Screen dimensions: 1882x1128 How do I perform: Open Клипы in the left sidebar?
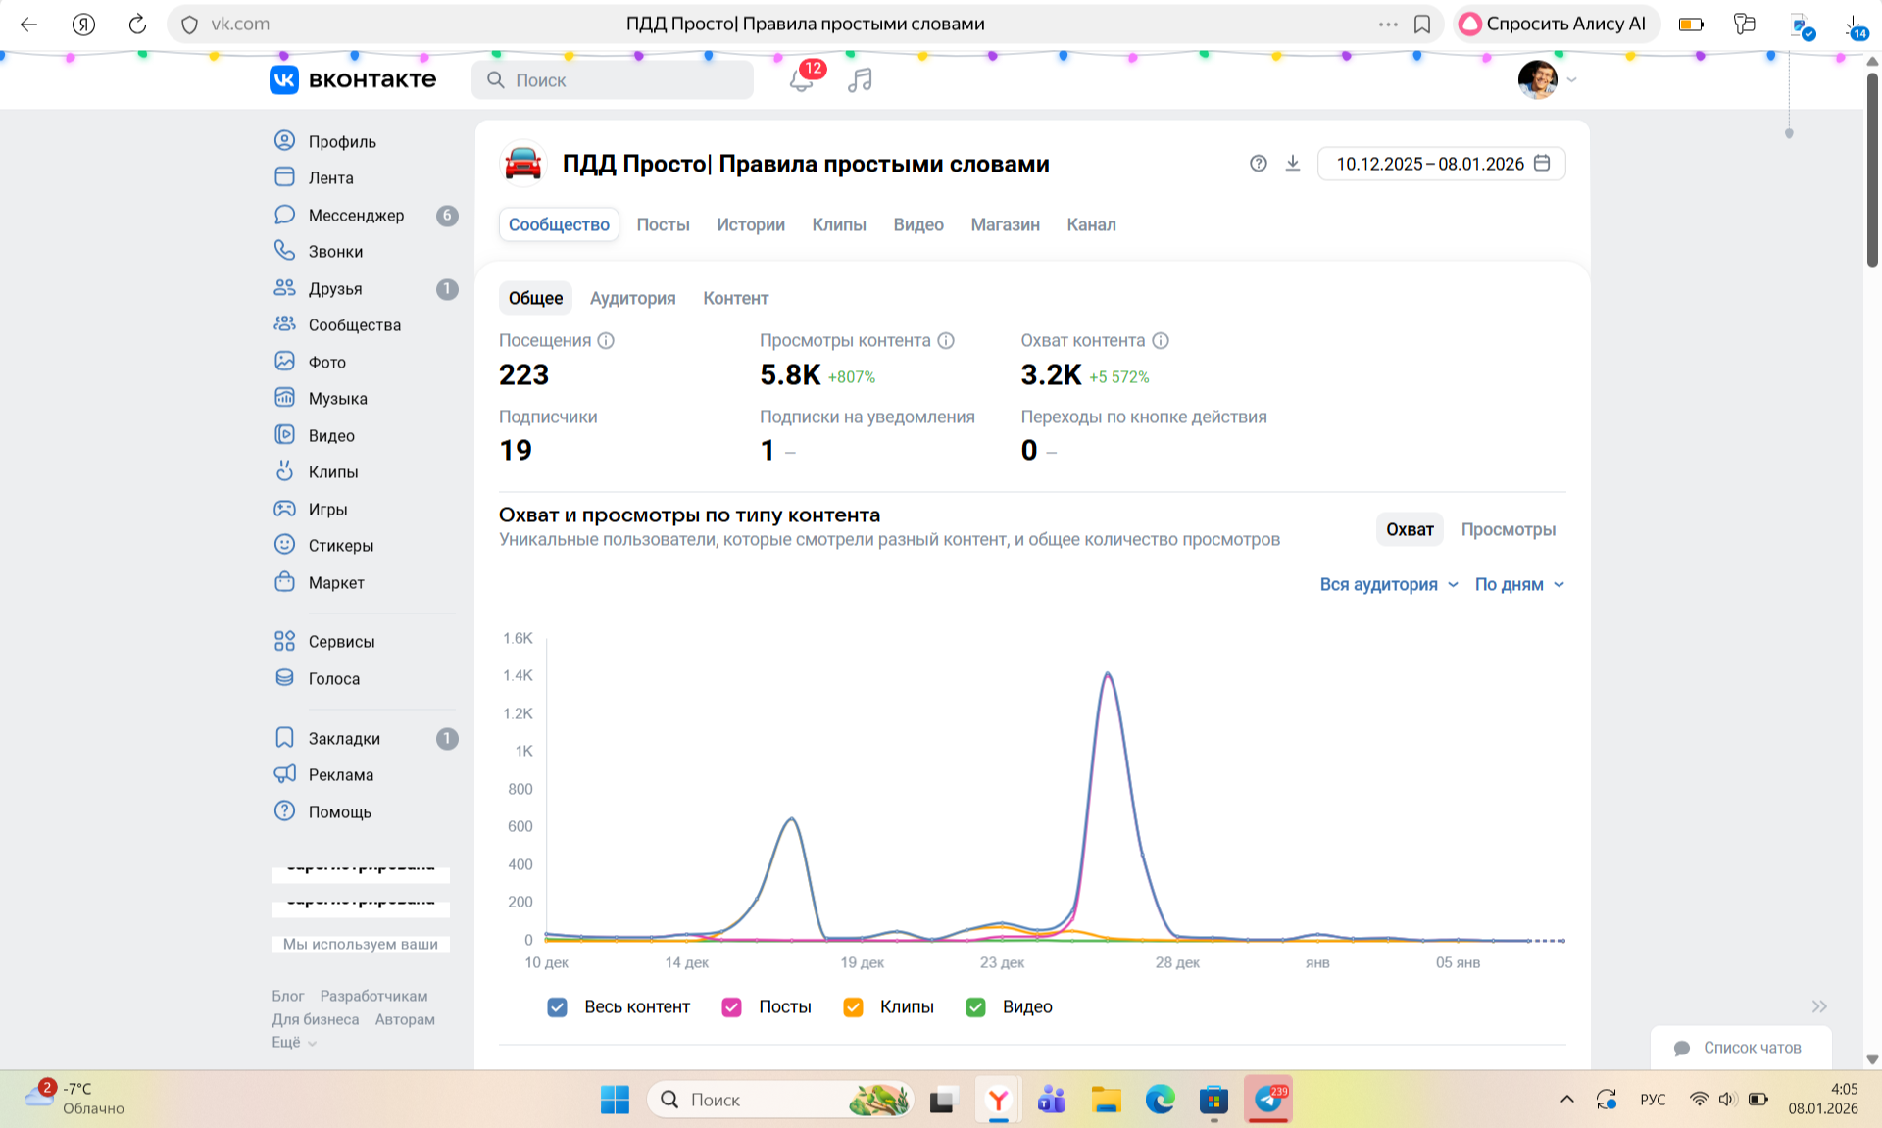click(x=332, y=472)
